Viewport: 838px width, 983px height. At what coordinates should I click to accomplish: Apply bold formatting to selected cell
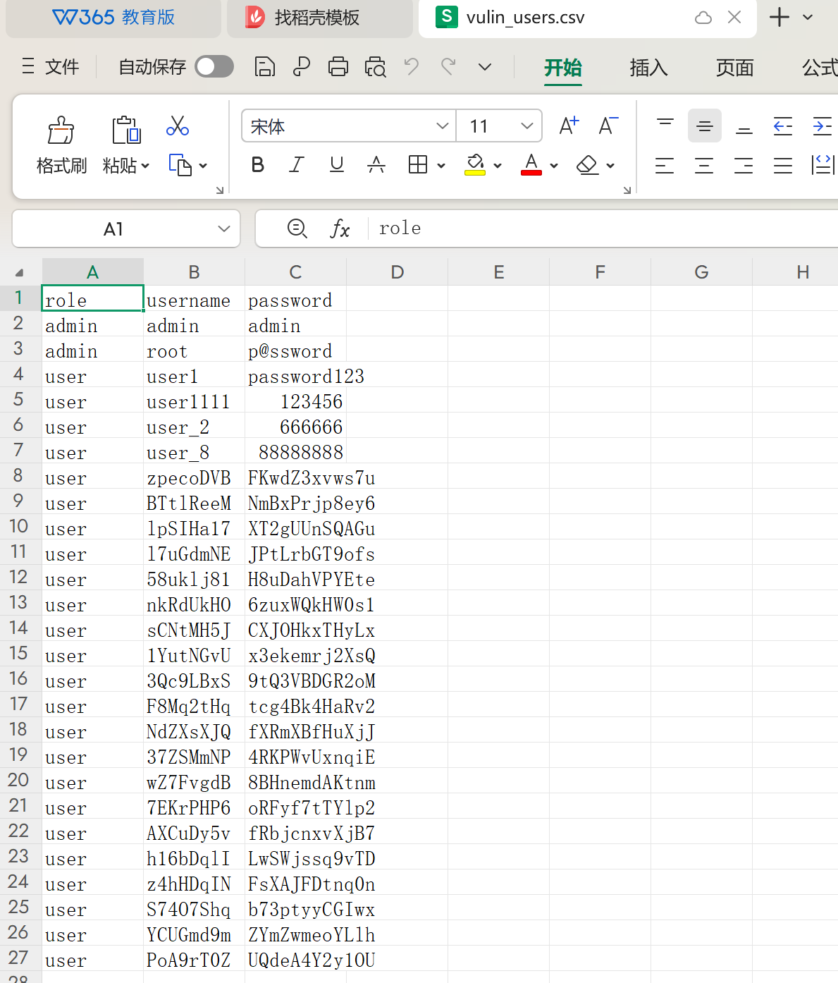pyautogui.click(x=257, y=164)
